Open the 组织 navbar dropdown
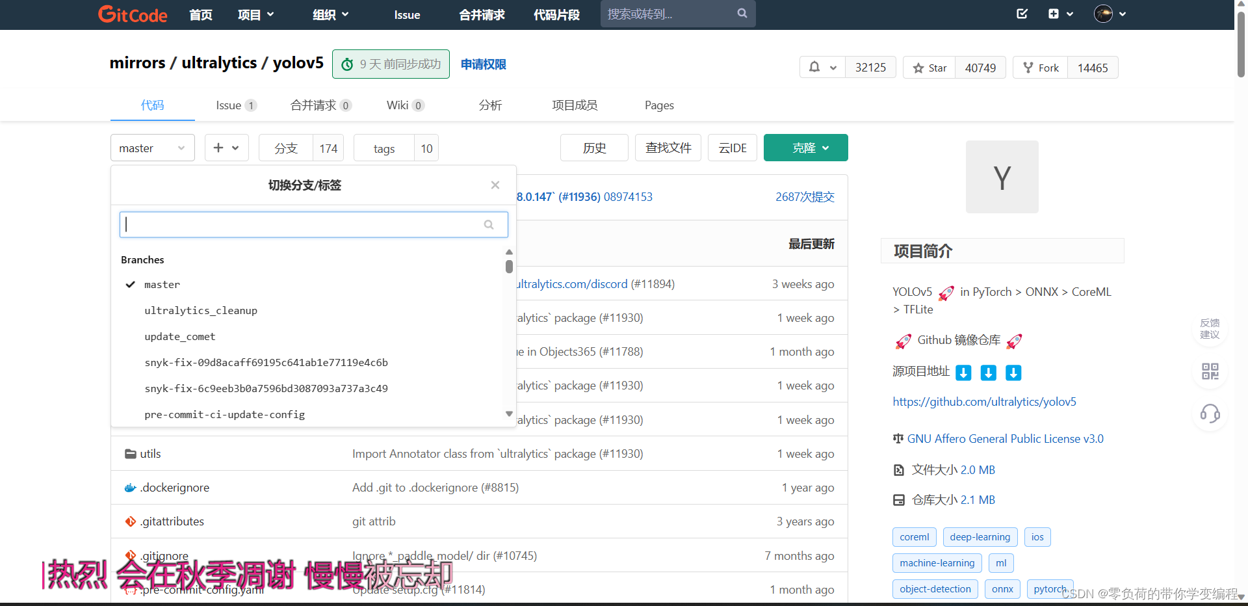Image resolution: width=1248 pixels, height=606 pixels. tap(330, 15)
